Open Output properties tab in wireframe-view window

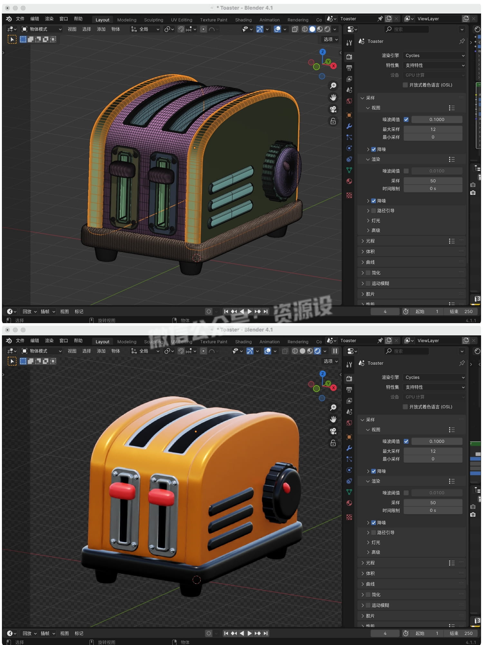(x=349, y=68)
